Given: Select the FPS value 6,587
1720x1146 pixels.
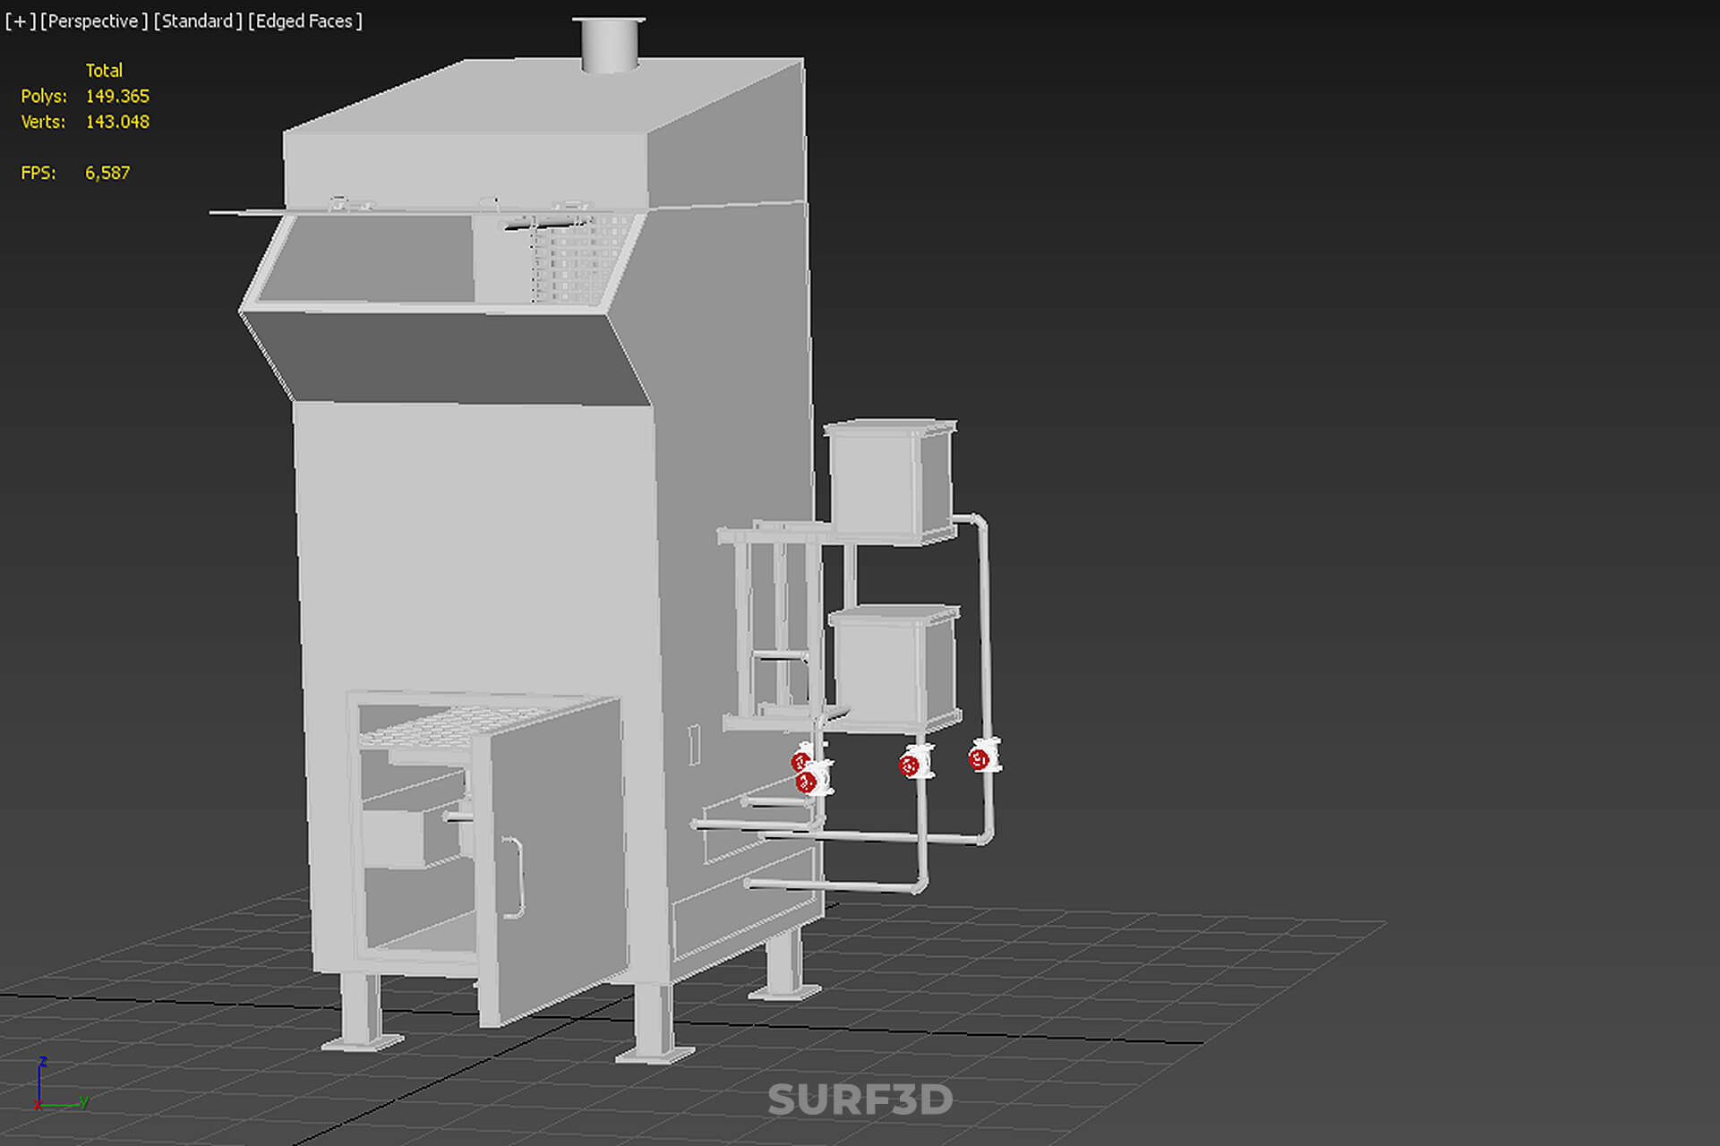Looking at the screenshot, I should coord(107,173).
